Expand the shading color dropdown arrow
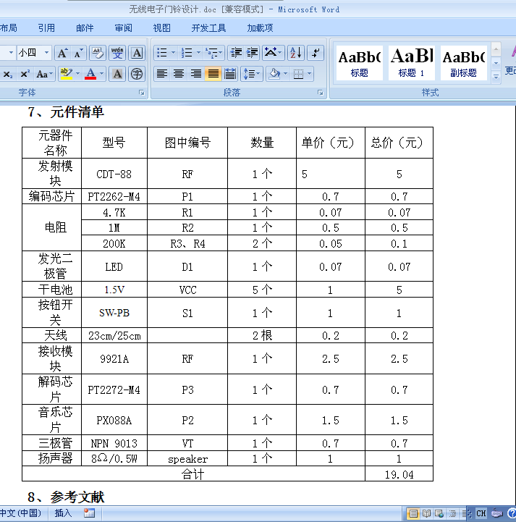The image size is (516, 522). [285, 74]
